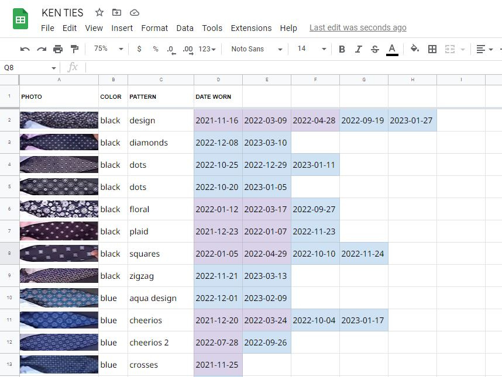Activate the paint format tool
Viewport: 502px width, 377px height.
point(74,49)
